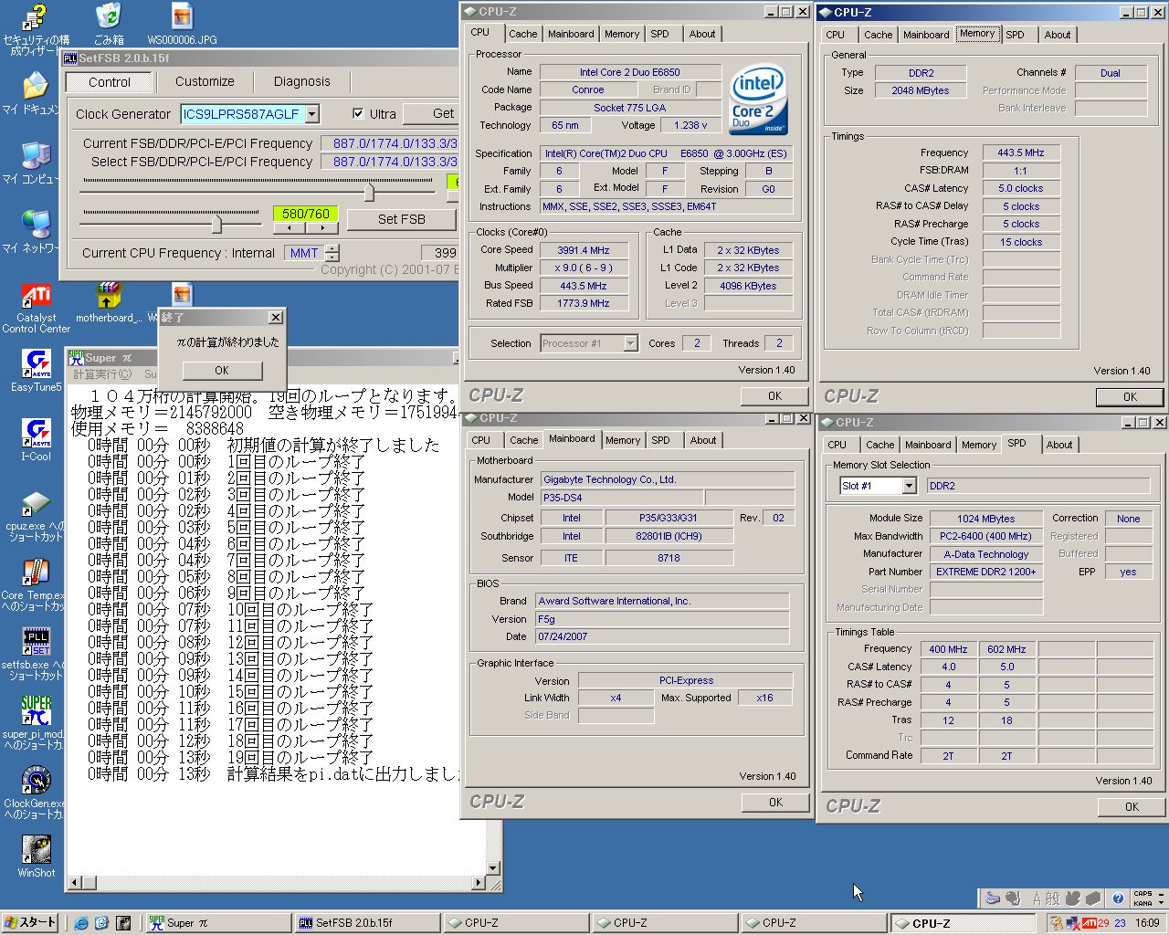Switch to the Diagnosis tab in SetFSB
The height and width of the screenshot is (935, 1169).
[301, 81]
